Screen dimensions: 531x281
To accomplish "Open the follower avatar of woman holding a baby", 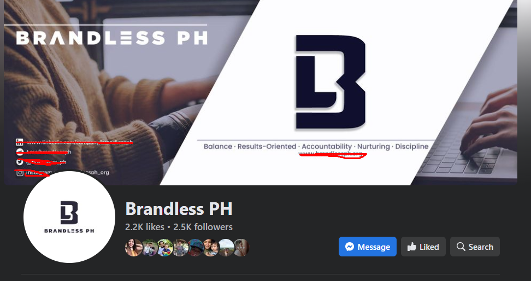I will (211, 248).
